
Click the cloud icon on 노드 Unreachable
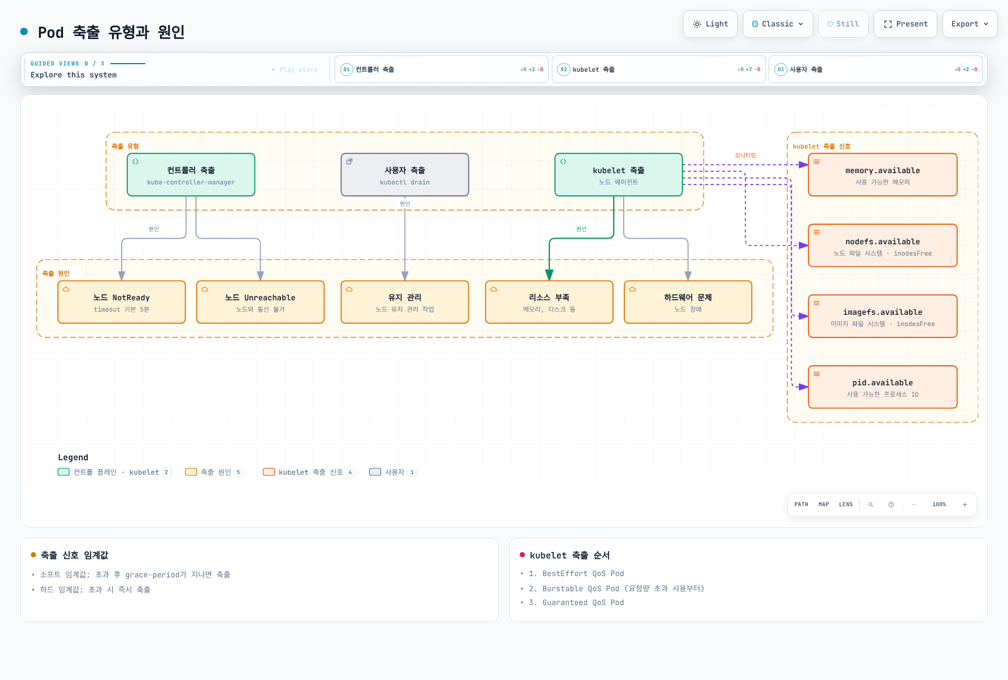pos(205,290)
